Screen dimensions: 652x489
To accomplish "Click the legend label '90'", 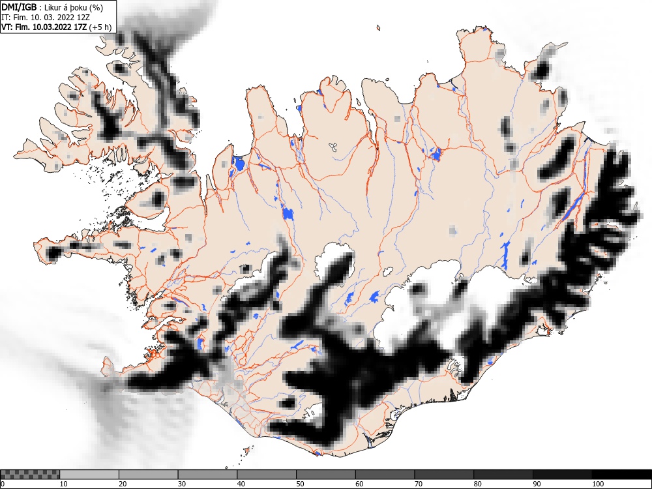I will (x=536, y=484).
